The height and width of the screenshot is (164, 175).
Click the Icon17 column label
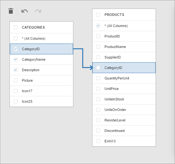tap(27, 91)
